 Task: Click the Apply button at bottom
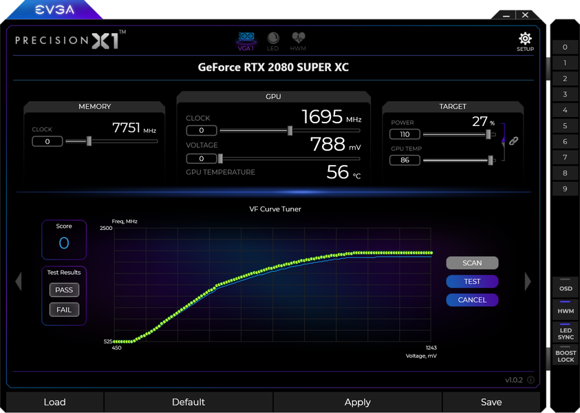357,402
